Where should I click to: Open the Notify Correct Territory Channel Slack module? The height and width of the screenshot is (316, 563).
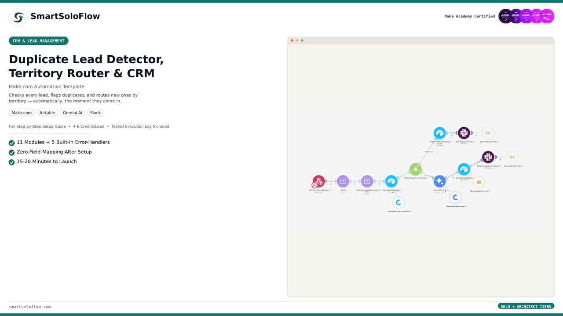click(x=488, y=157)
